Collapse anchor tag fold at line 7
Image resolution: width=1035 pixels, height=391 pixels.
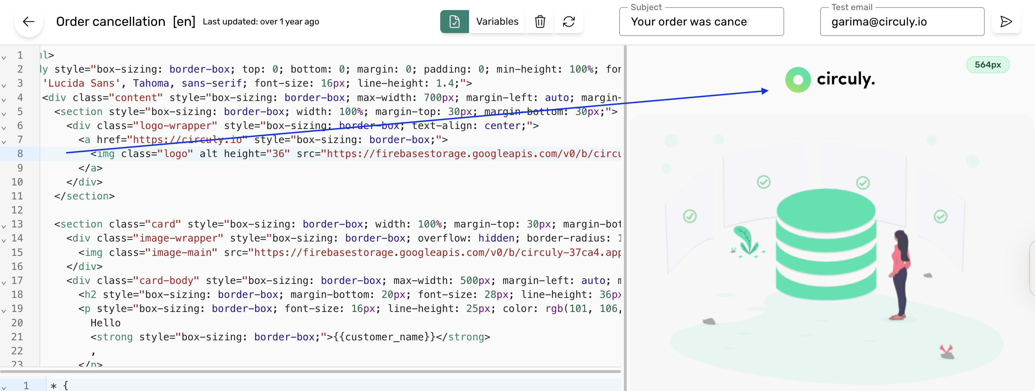[4, 142]
